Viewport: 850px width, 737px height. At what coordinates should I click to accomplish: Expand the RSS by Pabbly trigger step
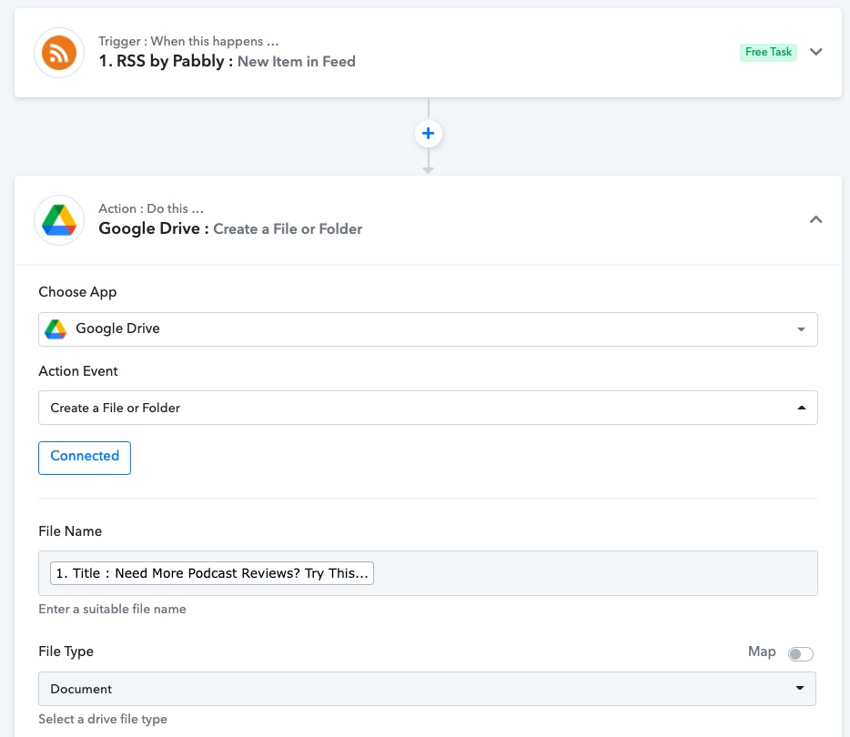(815, 52)
